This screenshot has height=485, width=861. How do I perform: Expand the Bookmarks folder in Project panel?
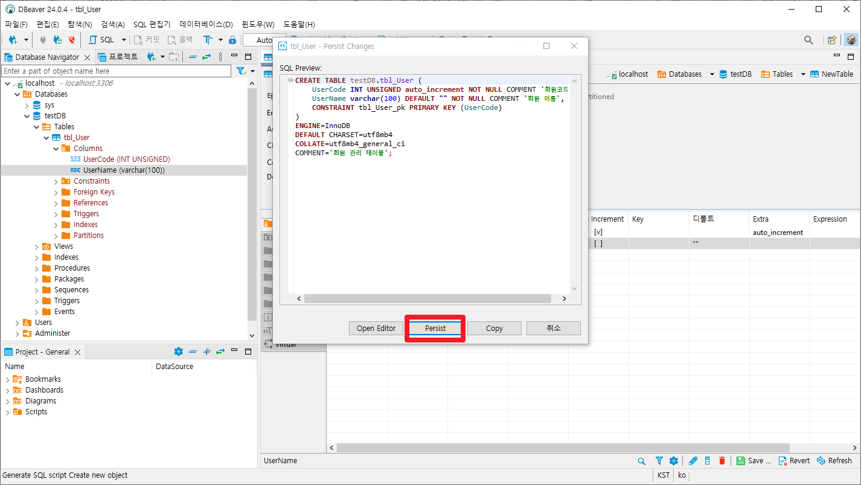coord(7,379)
